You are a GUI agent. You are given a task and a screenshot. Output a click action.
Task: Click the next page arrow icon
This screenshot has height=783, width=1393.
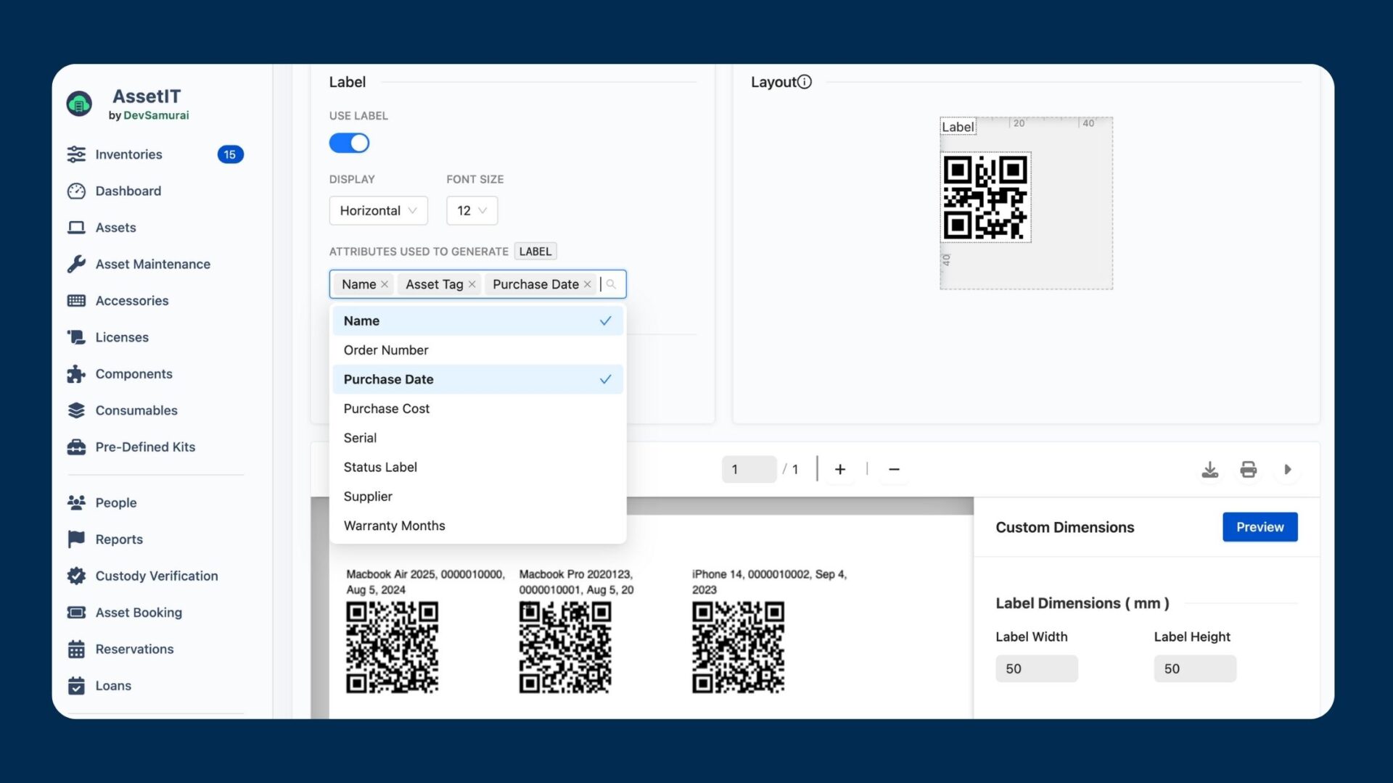(x=1288, y=470)
